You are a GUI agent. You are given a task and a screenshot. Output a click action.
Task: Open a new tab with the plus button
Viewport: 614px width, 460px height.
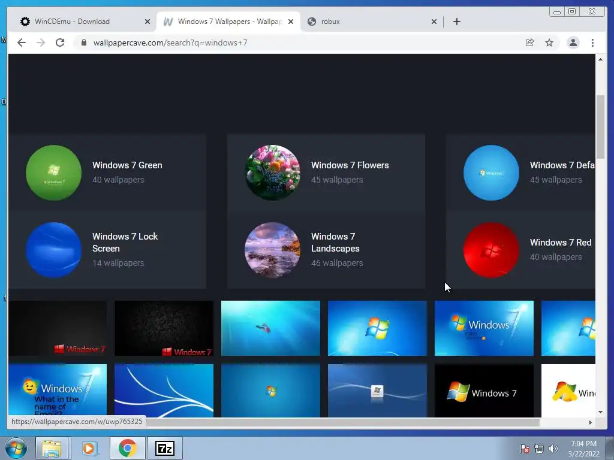click(456, 22)
